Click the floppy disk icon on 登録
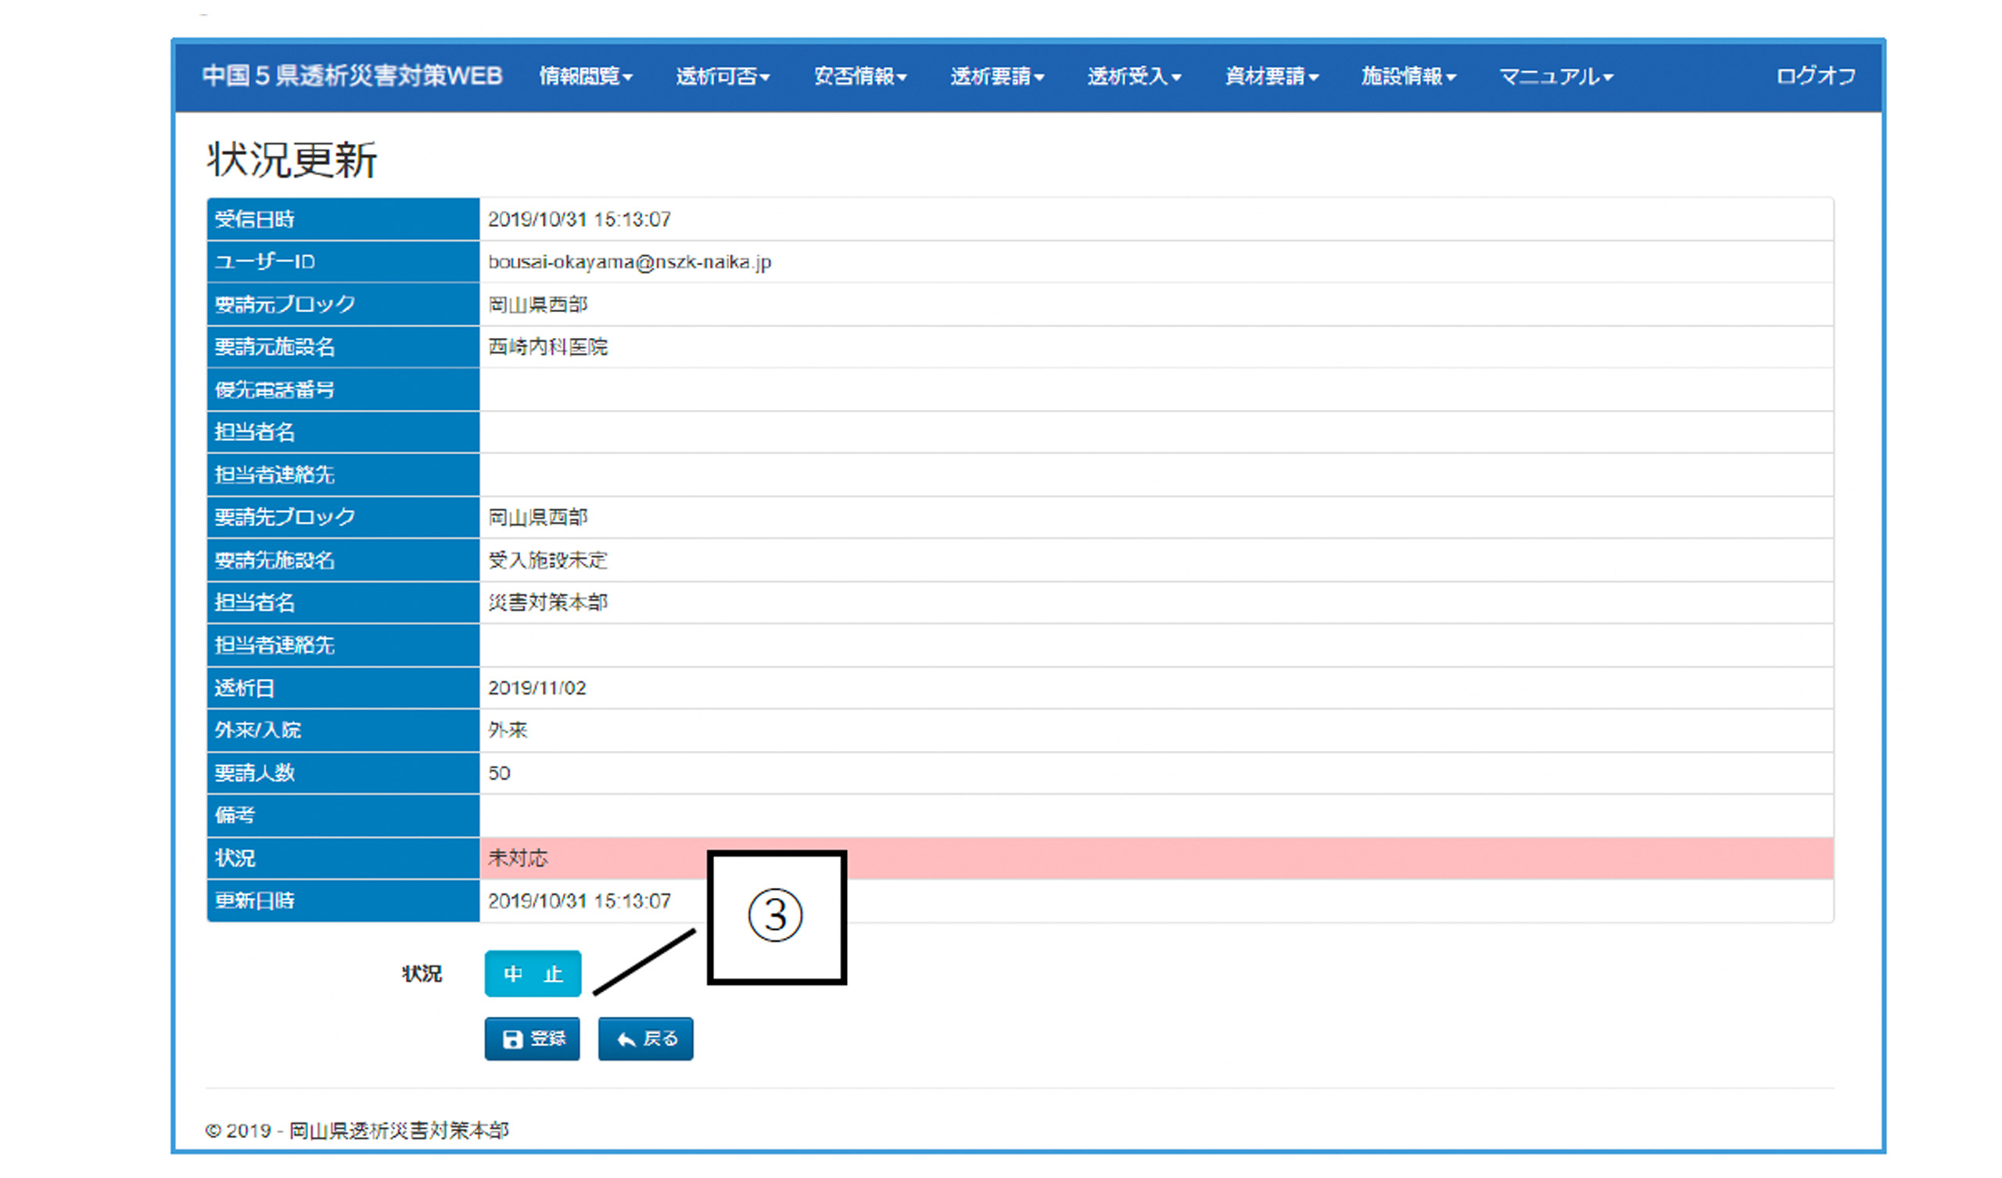This screenshot has height=1178, width=2002. coord(512,1040)
